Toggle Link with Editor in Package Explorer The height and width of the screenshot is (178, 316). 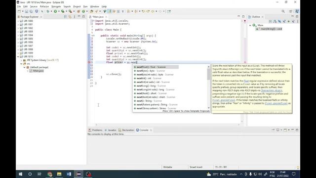pos(70,17)
